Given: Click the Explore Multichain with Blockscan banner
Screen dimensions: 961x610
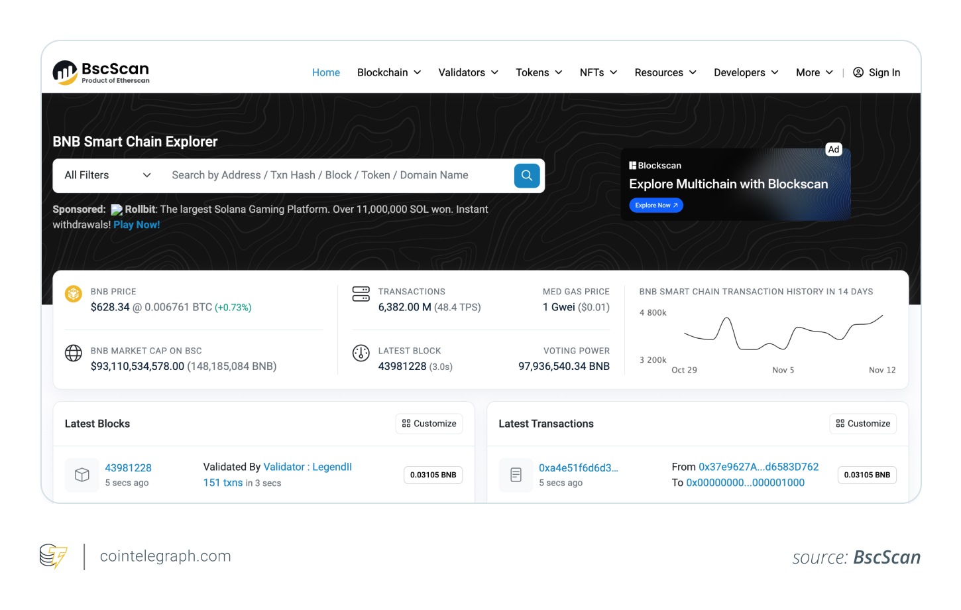Looking at the screenshot, I should point(736,184).
